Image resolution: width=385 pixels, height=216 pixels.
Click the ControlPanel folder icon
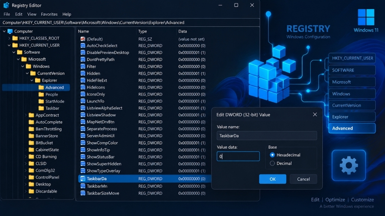click(32, 177)
